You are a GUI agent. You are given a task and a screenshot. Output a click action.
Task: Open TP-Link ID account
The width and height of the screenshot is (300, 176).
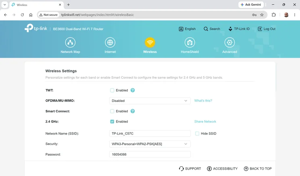[x=239, y=29]
